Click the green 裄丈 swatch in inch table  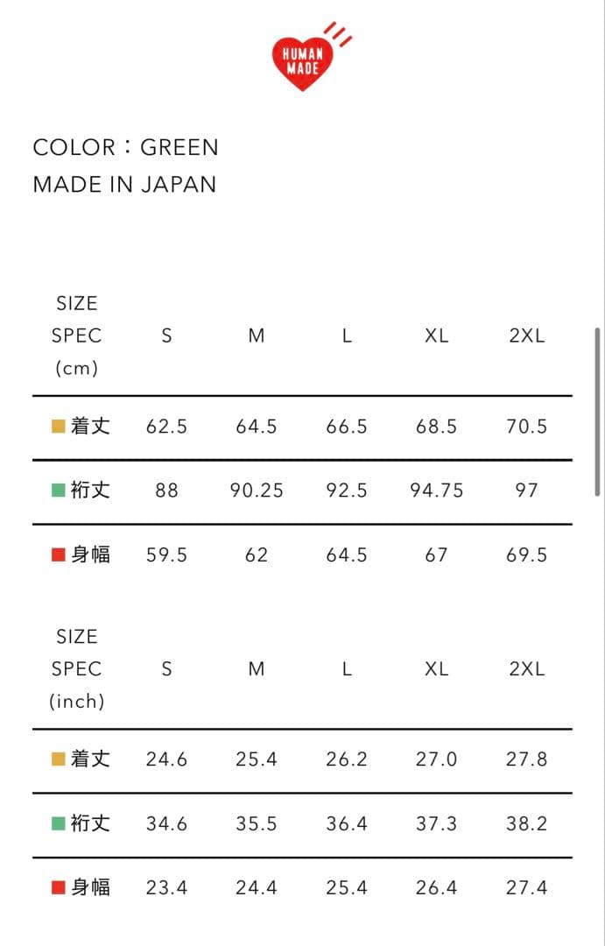point(59,823)
